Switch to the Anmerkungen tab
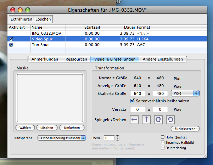 [x=45, y=59]
